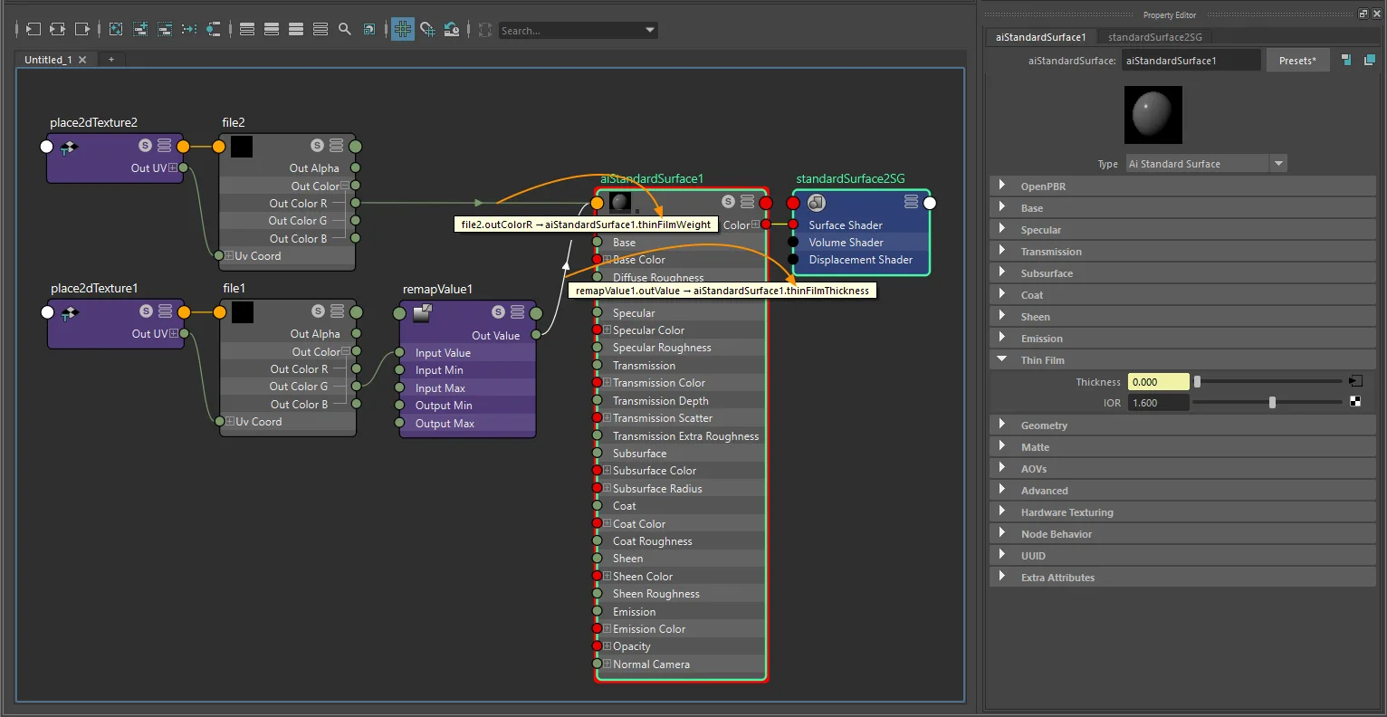
Task: Click the map button beside Thickness slider
Action: 1355,381
